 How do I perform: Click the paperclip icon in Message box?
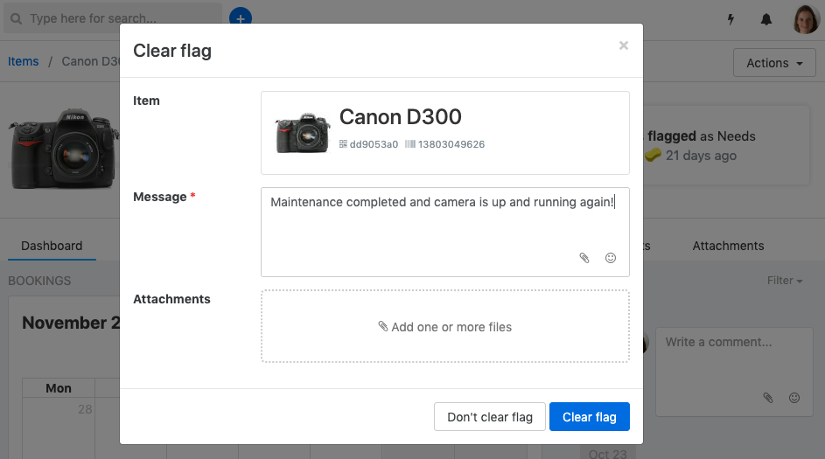[584, 258]
